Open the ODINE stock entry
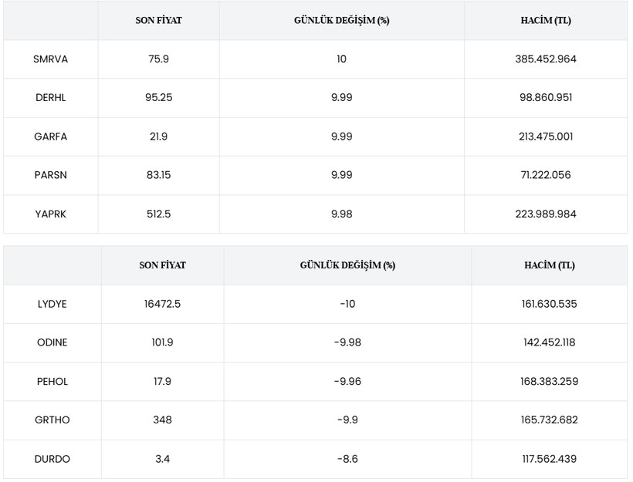The height and width of the screenshot is (482, 633). (x=52, y=342)
